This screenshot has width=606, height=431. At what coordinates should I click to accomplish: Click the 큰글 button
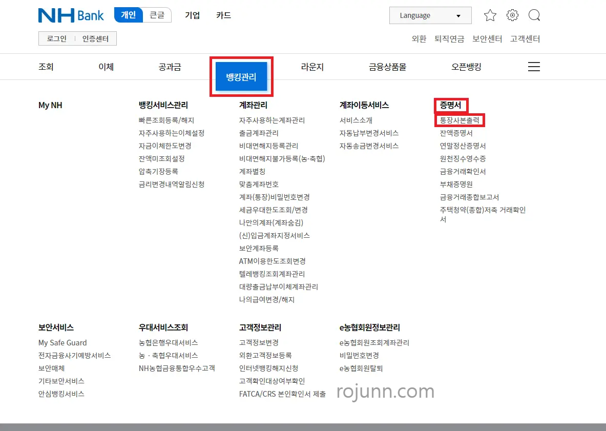(157, 15)
